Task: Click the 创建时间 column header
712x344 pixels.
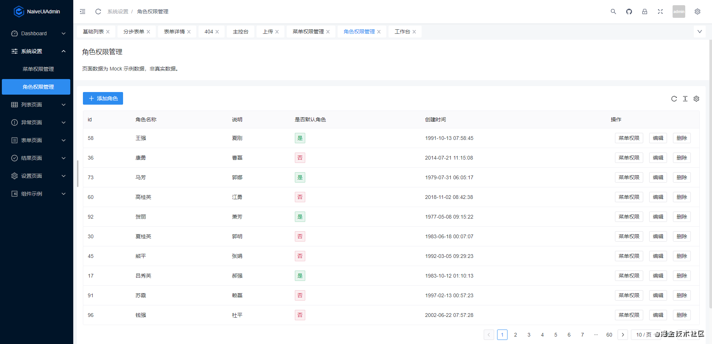Action: [x=435, y=119]
